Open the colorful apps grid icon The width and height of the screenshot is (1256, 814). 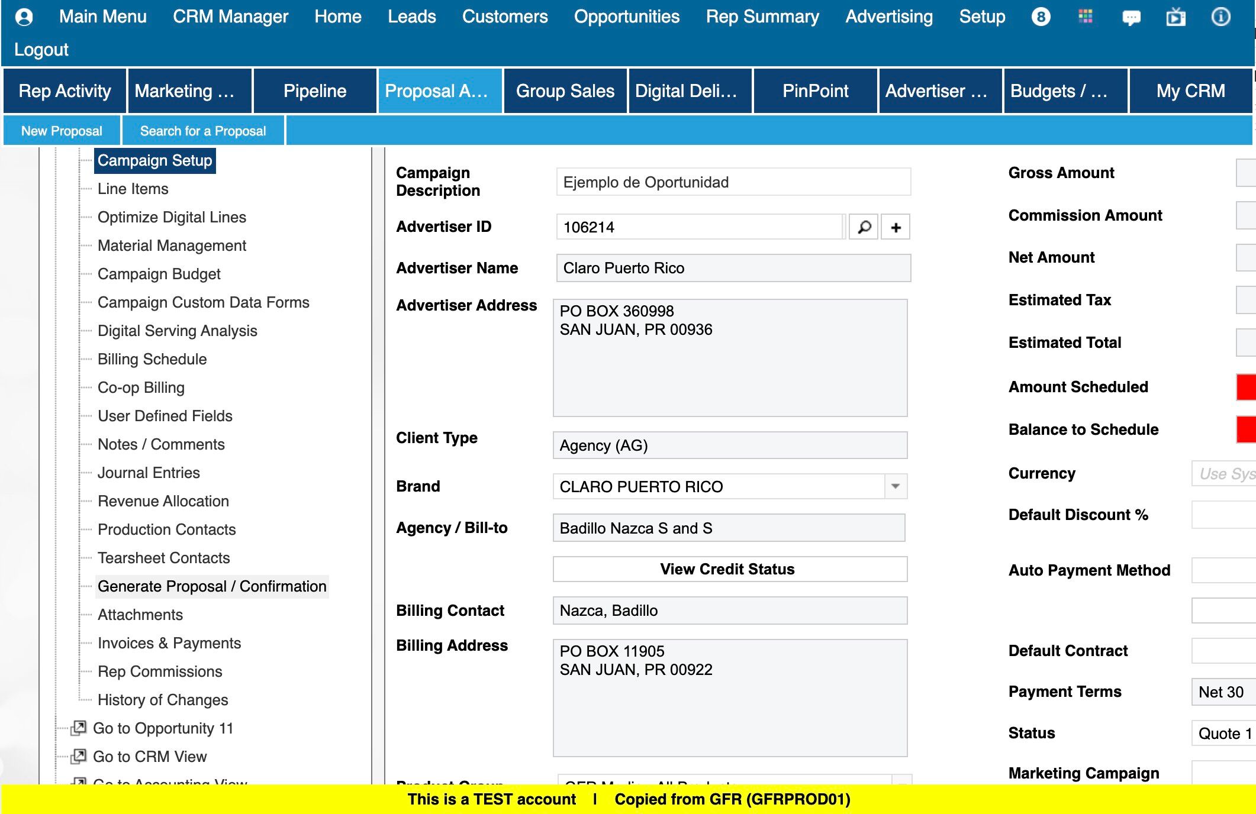pos(1085,17)
